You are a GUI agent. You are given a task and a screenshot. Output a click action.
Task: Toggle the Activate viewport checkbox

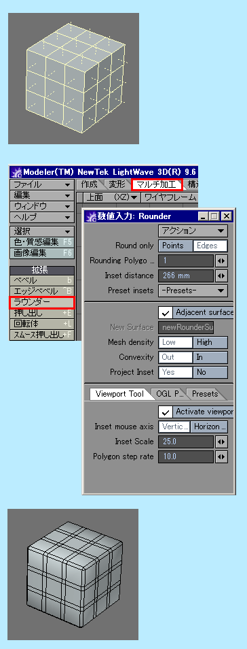click(165, 412)
